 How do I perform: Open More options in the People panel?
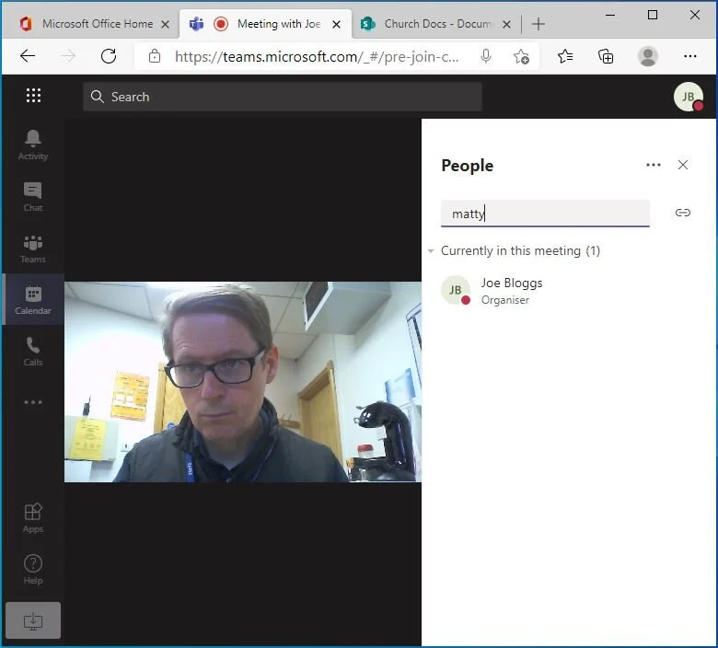[x=654, y=165]
